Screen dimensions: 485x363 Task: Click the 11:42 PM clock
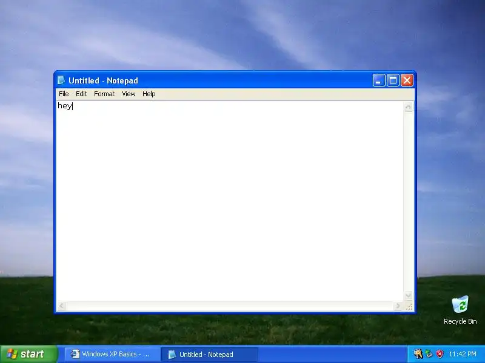click(463, 354)
